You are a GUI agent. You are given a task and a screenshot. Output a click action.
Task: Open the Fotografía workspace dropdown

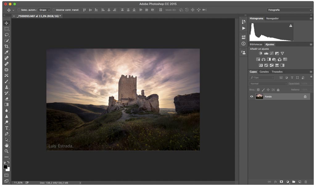pyautogui.click(x=289, y=10)
